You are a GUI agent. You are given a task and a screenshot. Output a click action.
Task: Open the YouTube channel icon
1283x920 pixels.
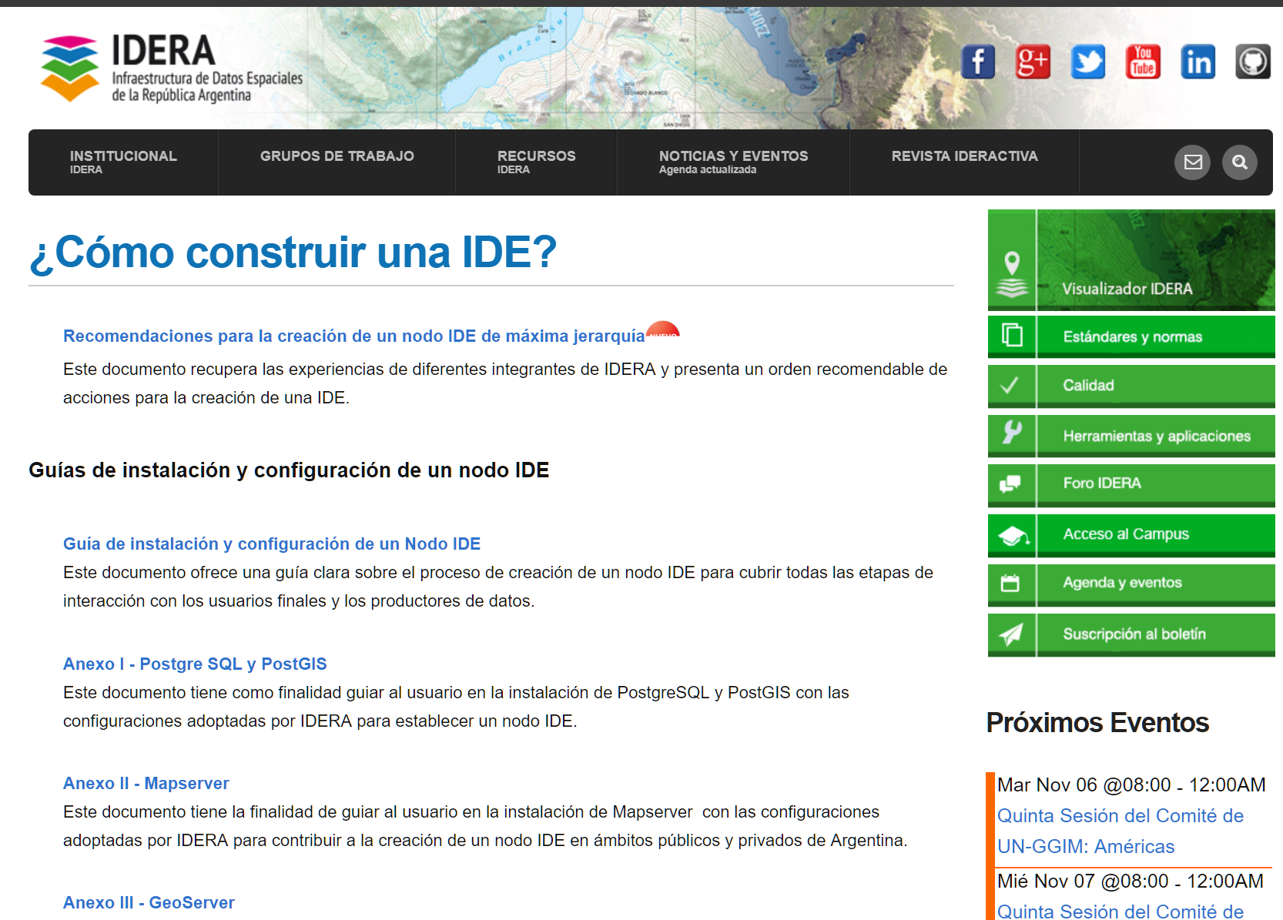point(1143,62)
